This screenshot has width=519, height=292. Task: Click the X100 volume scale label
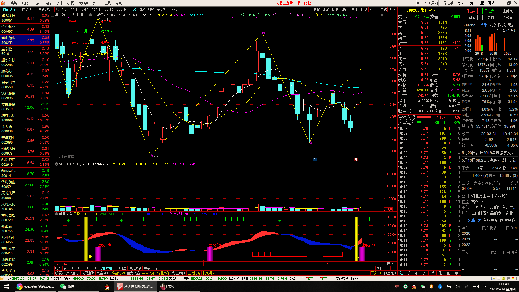pos(388,210)
